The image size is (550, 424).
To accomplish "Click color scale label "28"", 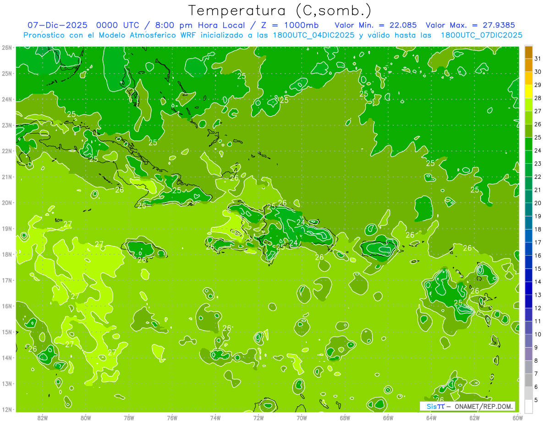I will tap(538, 98).
